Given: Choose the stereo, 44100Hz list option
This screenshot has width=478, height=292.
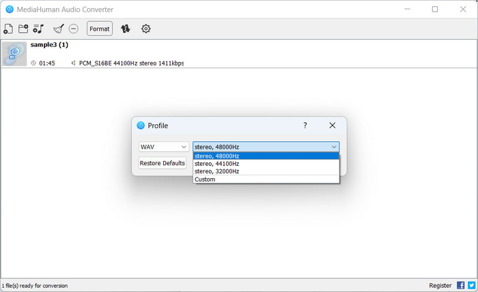Looking at the screenshot, I should [266, 164].
